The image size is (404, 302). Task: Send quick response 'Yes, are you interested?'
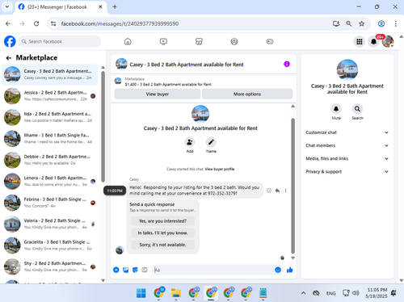(162, 221)
